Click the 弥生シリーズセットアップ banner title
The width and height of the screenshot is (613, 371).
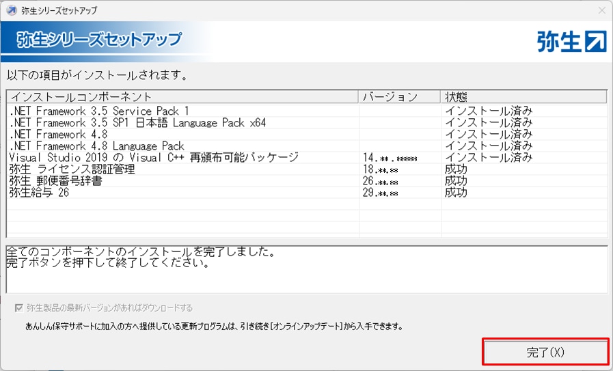[98, 39]
